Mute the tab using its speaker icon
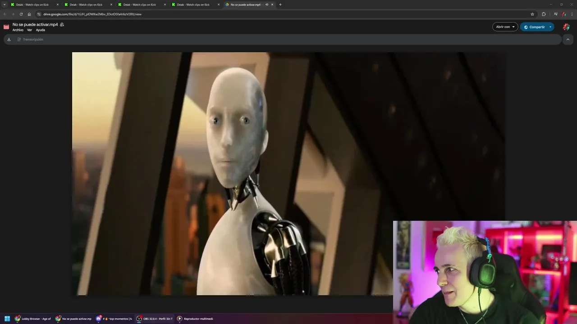 tap(267, 4)
